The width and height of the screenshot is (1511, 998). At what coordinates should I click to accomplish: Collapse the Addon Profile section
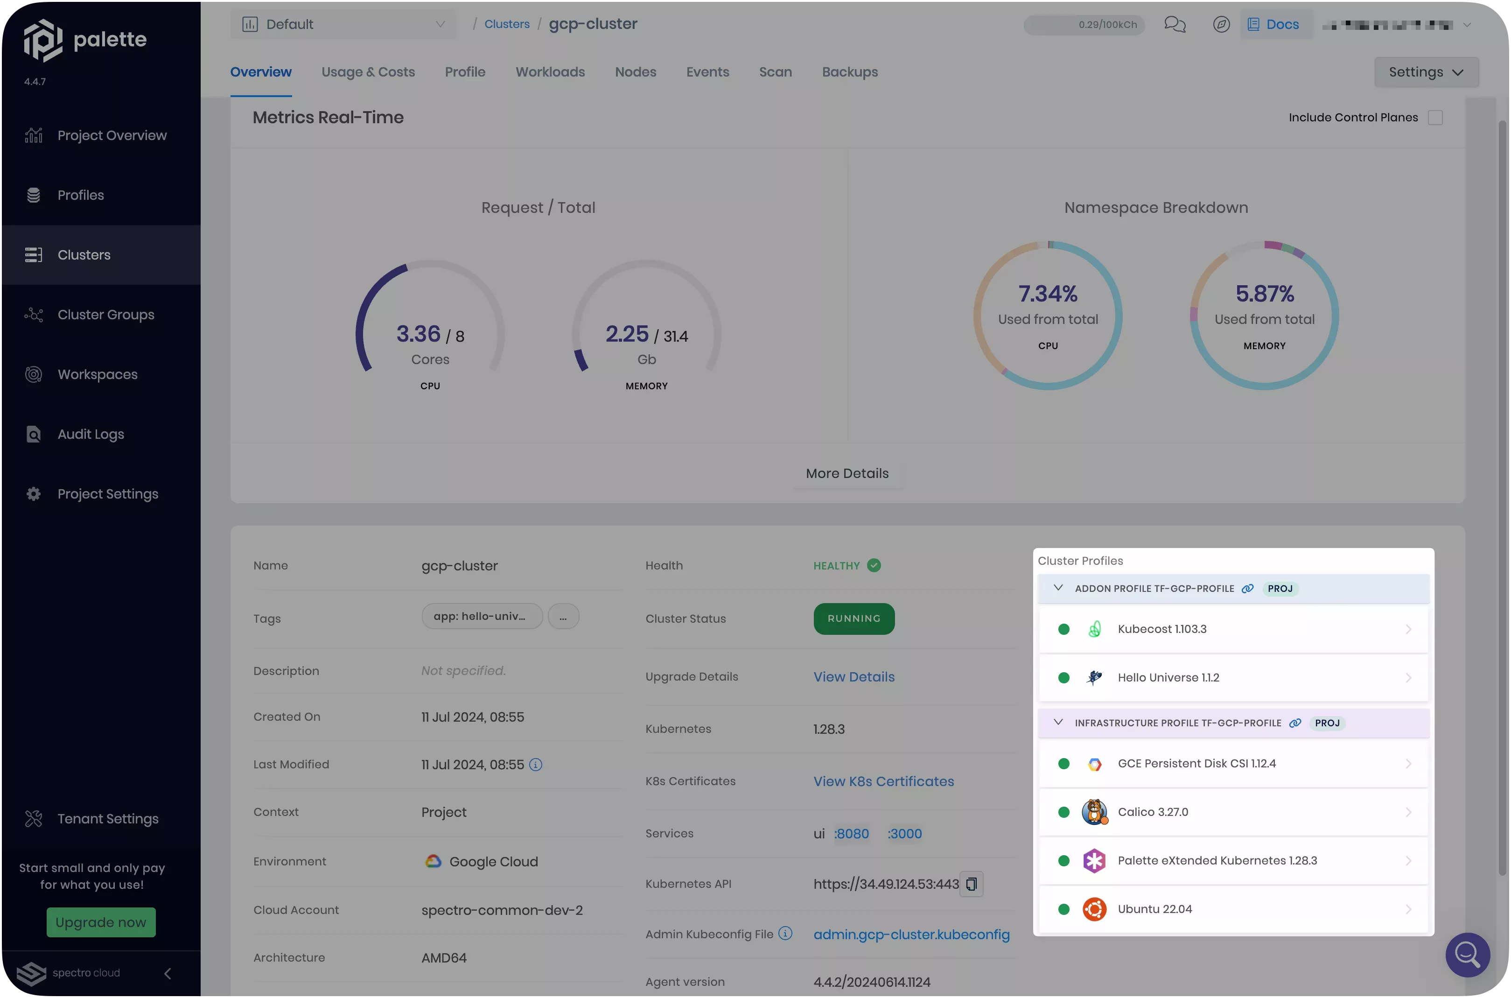pos(1058,588)
